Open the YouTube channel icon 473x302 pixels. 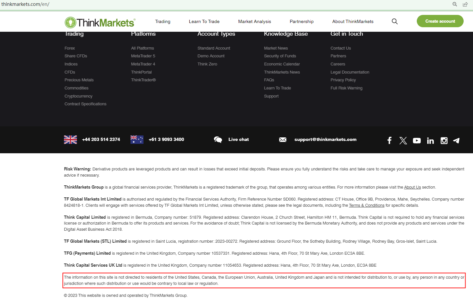point(417,140)
